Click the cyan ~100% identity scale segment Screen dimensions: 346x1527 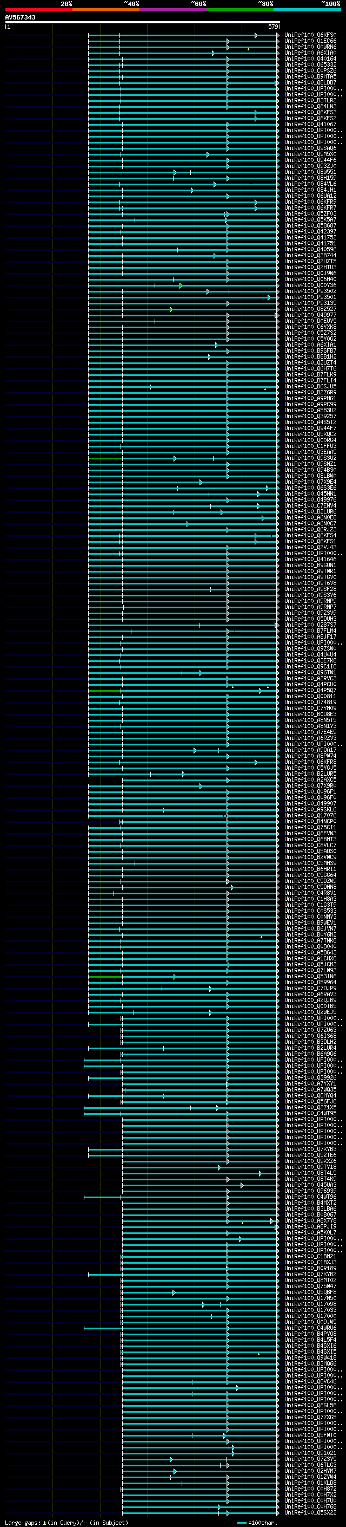(307, 10)
